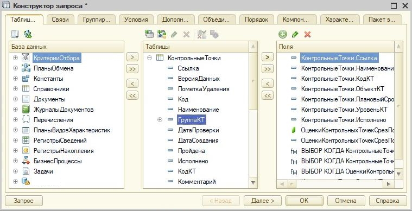Expand the ГруппаКТ field node
This screenshot has width=412, height=211.
point(160,120)
